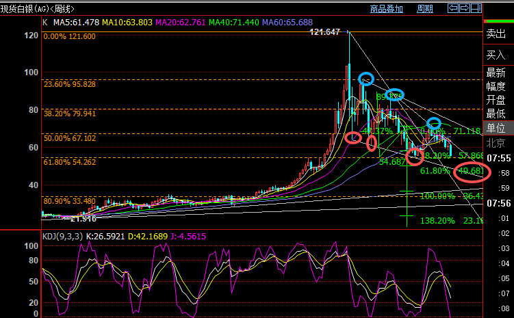
Task: Click the KDJ axis 50 label
Action: point(34,281)
